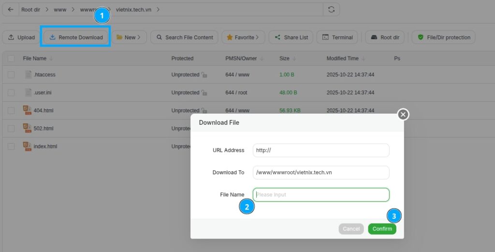Tick the checkbox for 404.html

click(11, 111)
